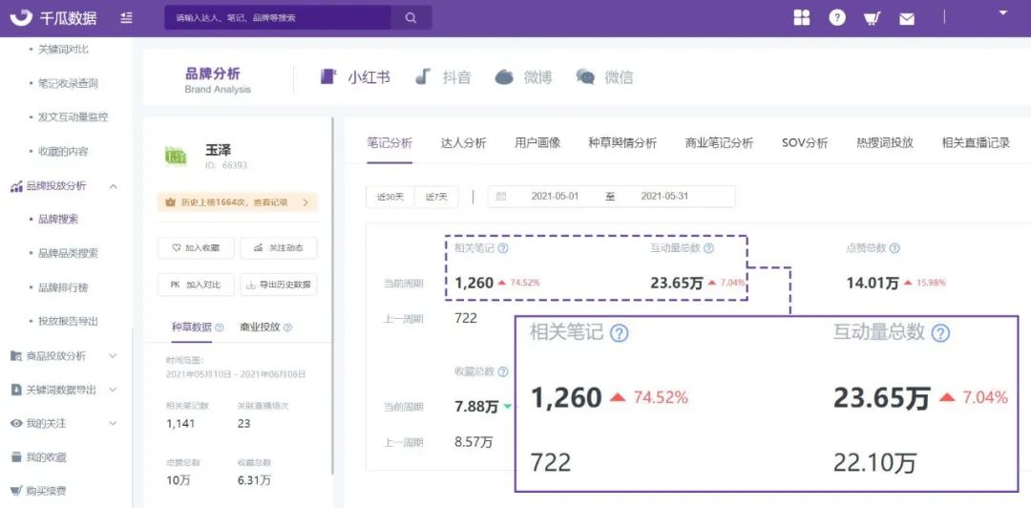Open 品牌排行榜 in sidebar

click(x=63, y=287)
